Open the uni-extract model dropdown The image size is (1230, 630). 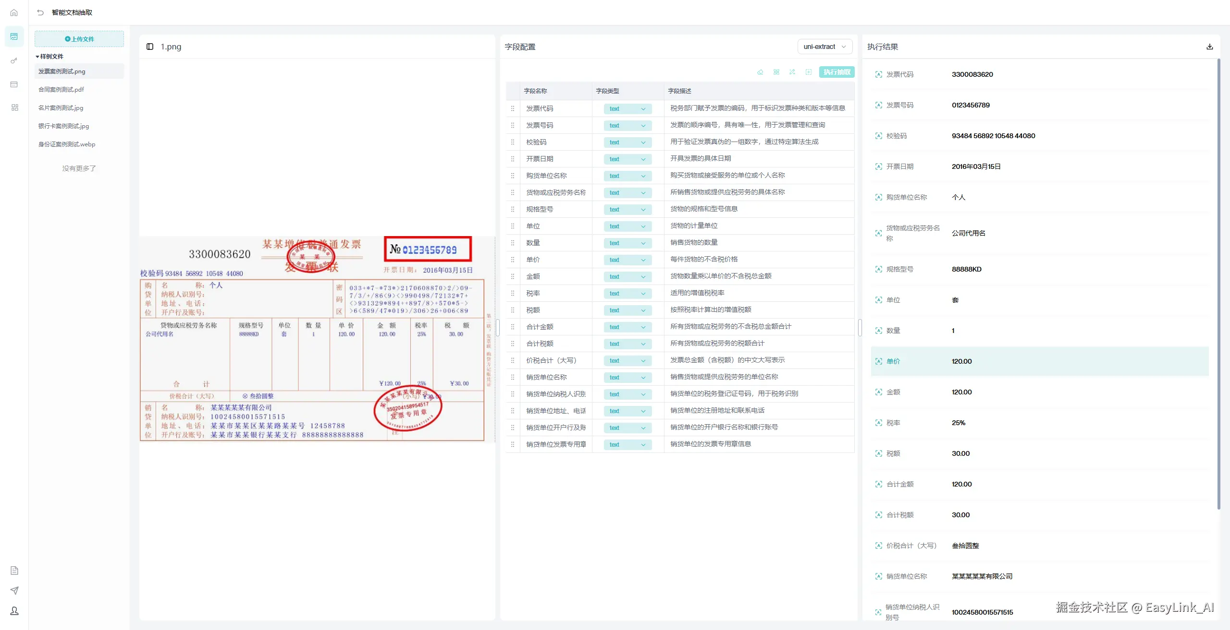824,47
